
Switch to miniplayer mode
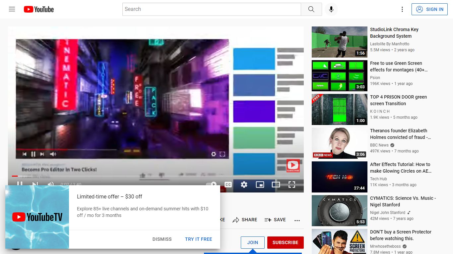click(260, 185)
